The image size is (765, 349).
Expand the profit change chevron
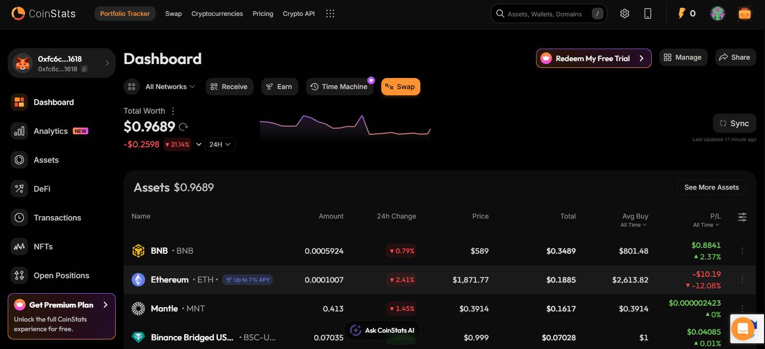pos(199,144)
